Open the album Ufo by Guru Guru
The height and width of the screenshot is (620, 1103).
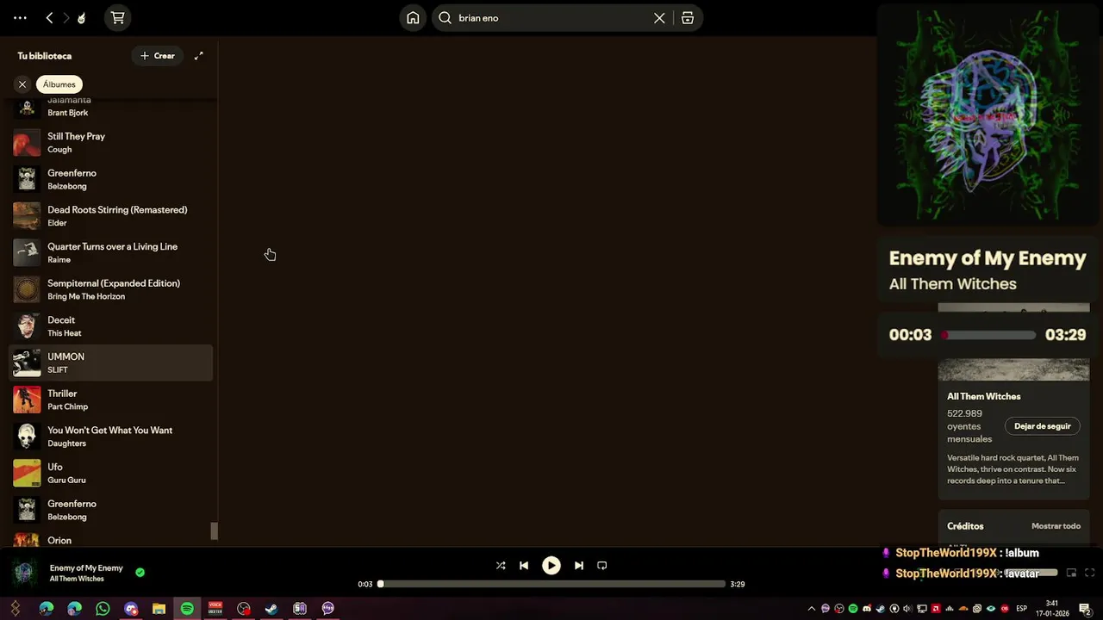(110, 473)
